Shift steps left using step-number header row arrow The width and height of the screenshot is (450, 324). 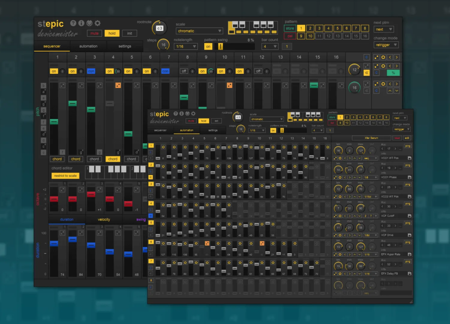(x=390, y=57)
